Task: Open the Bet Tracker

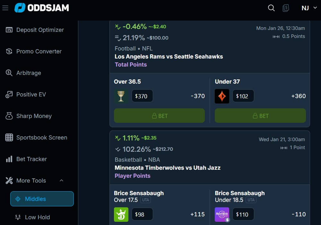Action: coord(32,159)
